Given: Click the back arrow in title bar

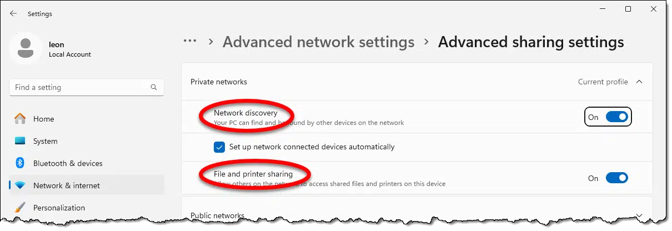Looking at the screenshot, I should click(x=13, y=14).
